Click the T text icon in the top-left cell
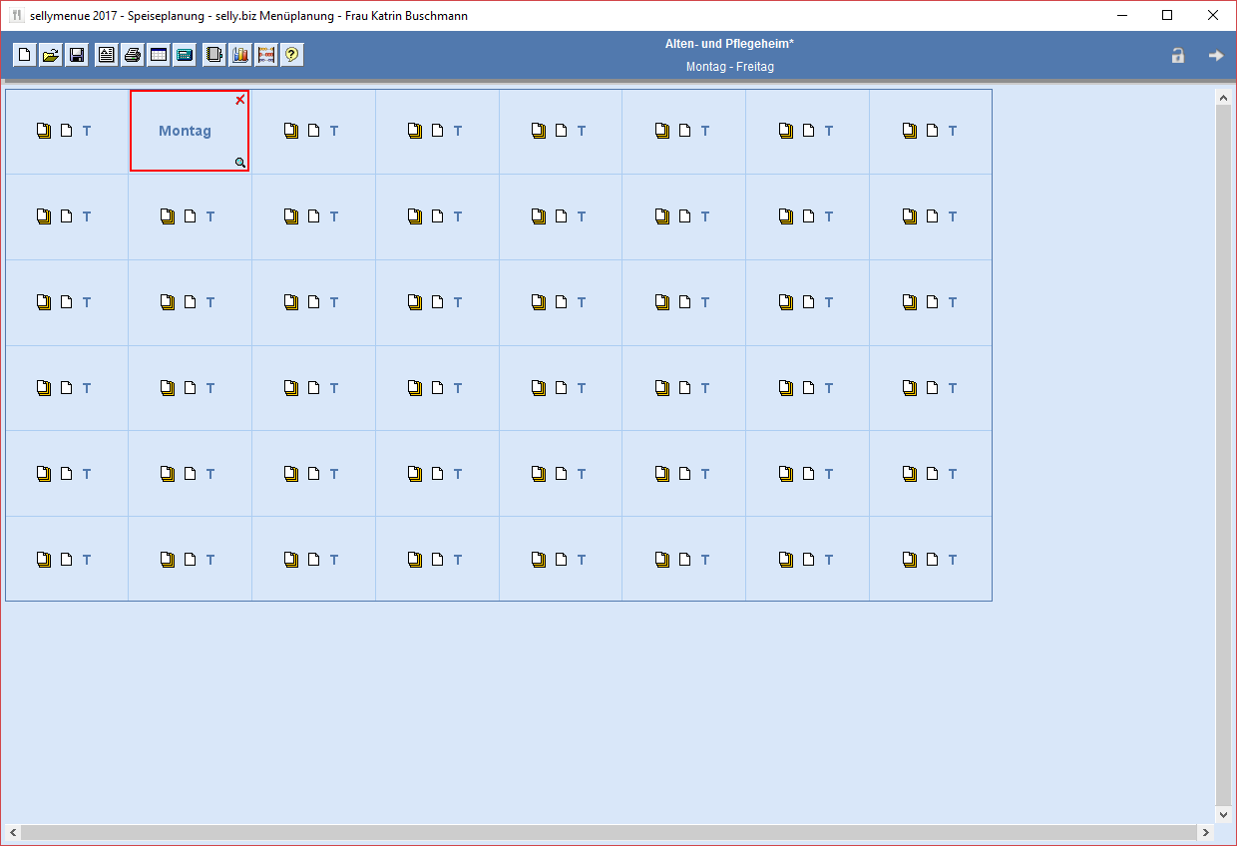The image size is (1237, 846). click(x=87, y=131)
